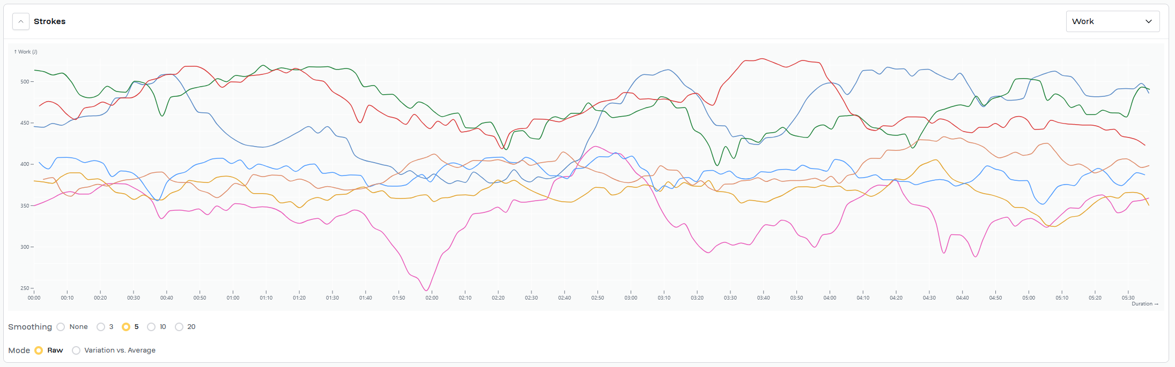Select Raw mode
The image size is (1175, 367).
pos(39,350)
